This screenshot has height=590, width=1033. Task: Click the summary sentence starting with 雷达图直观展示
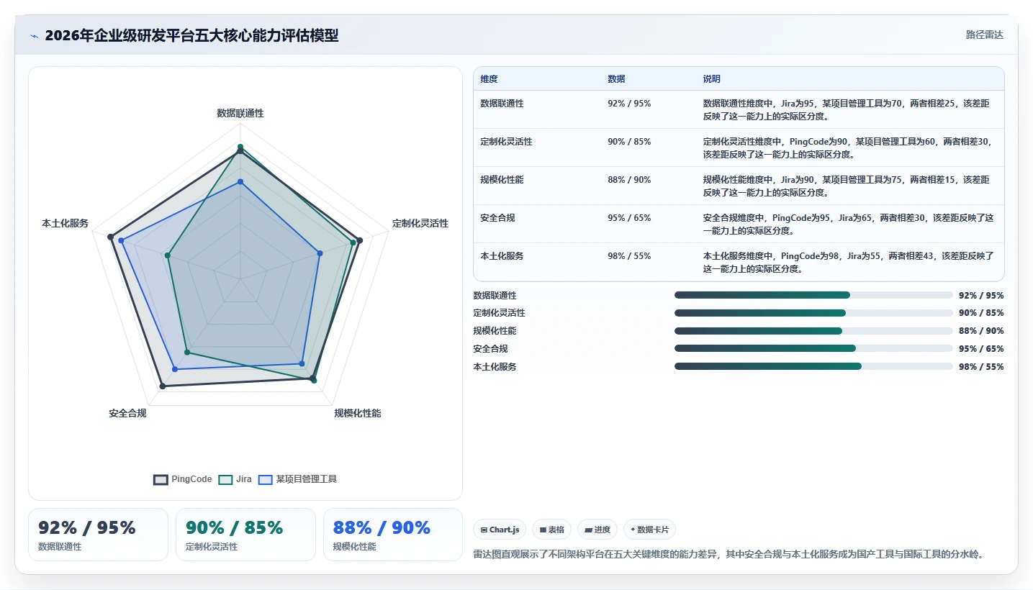(728, 554)
